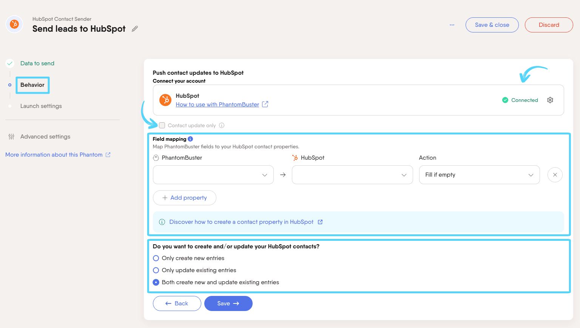The height and width of the screenshot is (328, 580).
Task: Open How to use with PhantomBuster link
Action: point(217,105)
